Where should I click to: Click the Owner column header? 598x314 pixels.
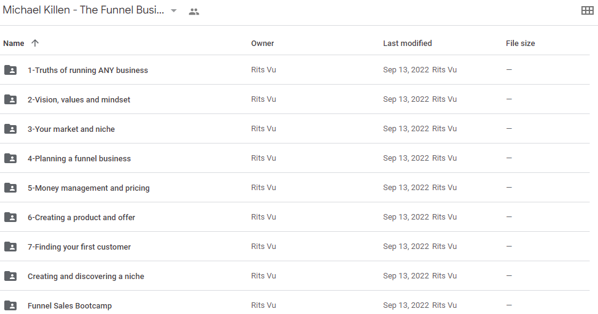click(262, 44)
